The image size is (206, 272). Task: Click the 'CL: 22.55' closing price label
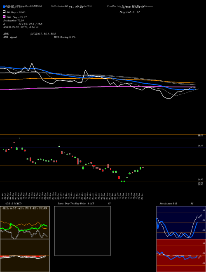coord(76,7)
